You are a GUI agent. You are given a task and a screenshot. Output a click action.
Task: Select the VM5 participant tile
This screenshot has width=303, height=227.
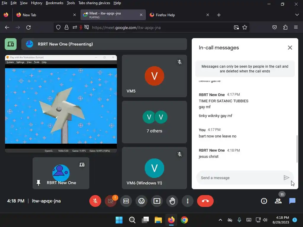154,76
